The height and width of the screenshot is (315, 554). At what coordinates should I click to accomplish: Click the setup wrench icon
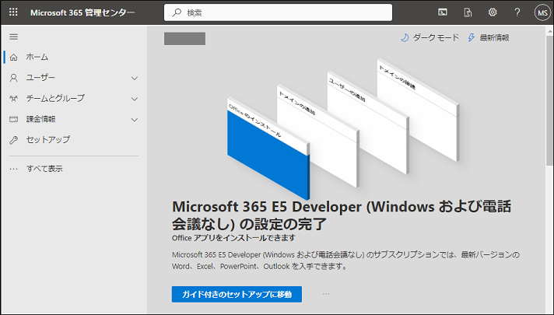pyautogui.click(x=14, y=140)
